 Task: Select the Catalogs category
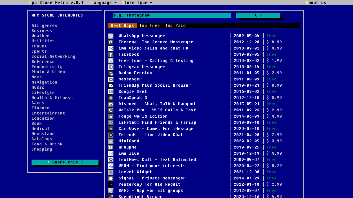click(x=42, y=139)
